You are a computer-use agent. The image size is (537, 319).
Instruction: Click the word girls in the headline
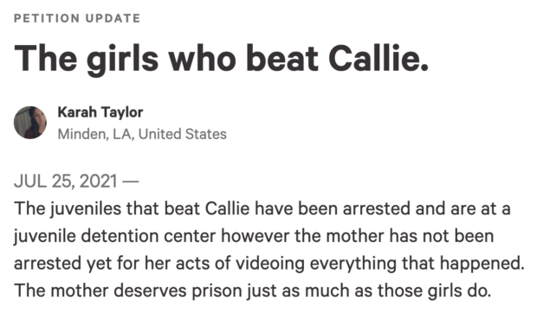pos(122,60)
